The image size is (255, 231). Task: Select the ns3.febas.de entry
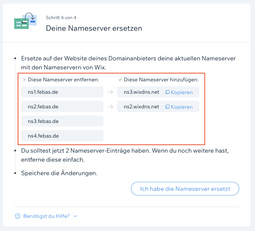(x=62, y=121)
